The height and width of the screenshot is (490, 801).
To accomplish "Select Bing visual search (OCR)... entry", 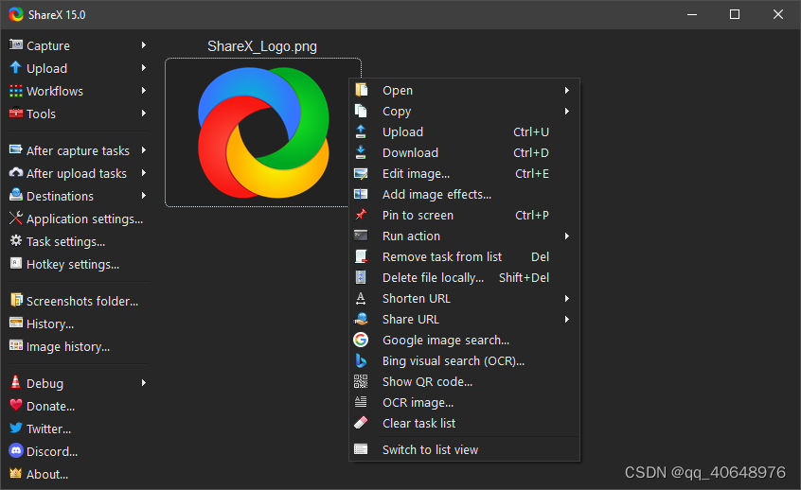I will [464, 360].
